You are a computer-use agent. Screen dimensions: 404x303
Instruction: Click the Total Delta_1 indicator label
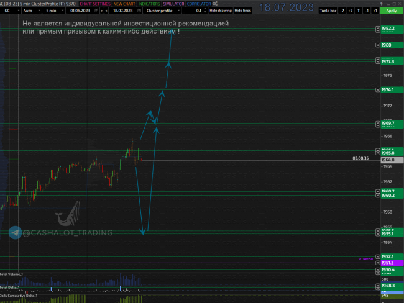pos(10,287)
